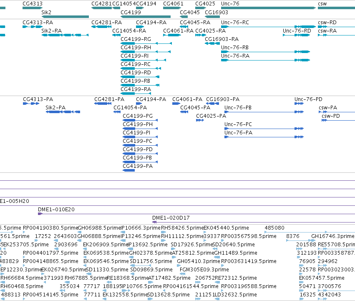Click the GH16746.3prime EST label
The height and width of the screenshot is (301, 355).
click(332, 236)
